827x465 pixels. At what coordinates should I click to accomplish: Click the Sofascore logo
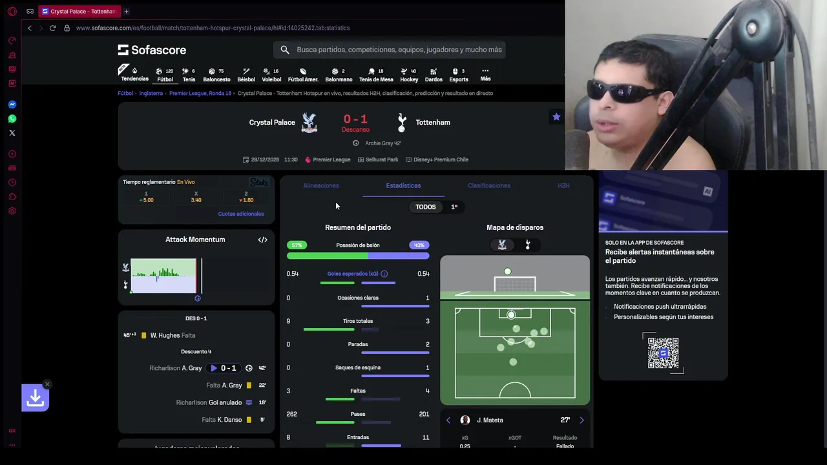point(152,50)
